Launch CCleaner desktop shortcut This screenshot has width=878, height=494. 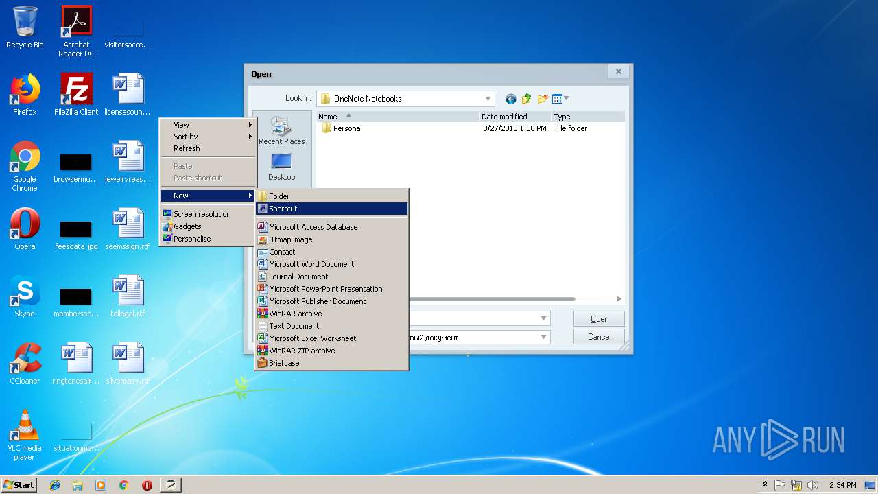tap(25, 364)
